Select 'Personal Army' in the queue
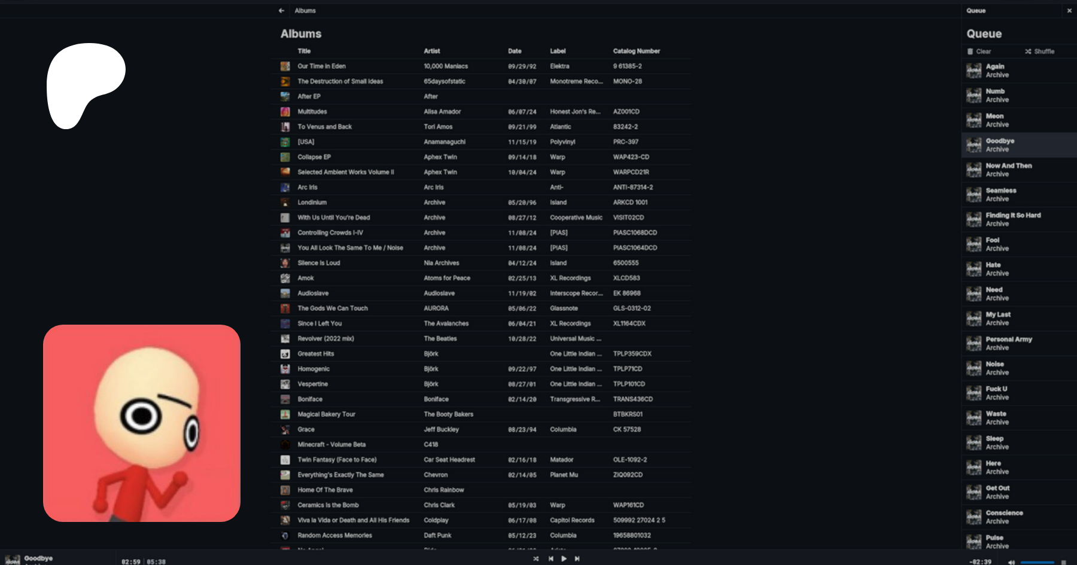This screenshot has height=565, width=1077. click(1009, 343)
